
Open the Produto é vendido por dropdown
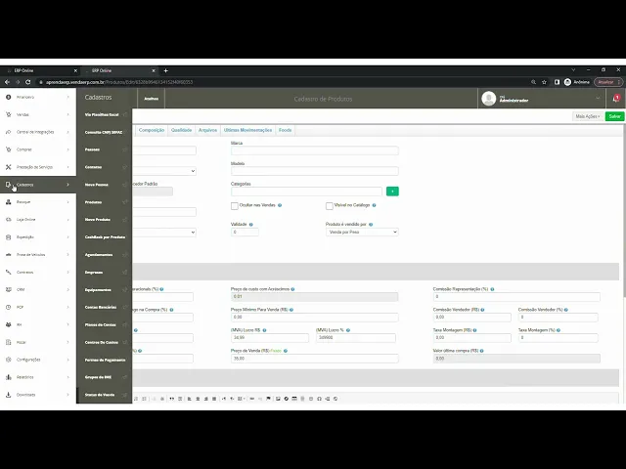point(362,233)
